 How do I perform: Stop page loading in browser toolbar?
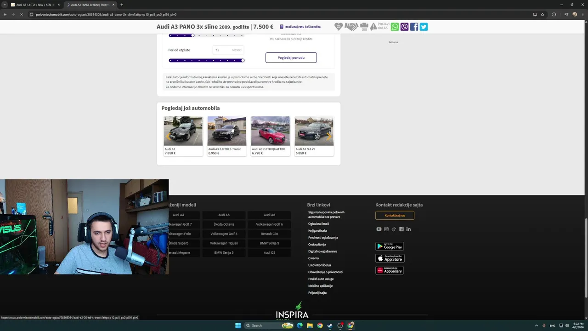pyautogui.click(x=21, y=14)
